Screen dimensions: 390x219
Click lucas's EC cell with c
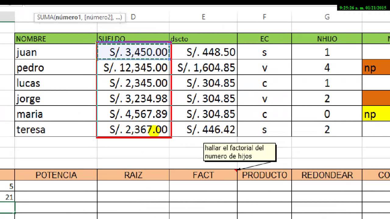click(x=264, y=83)
